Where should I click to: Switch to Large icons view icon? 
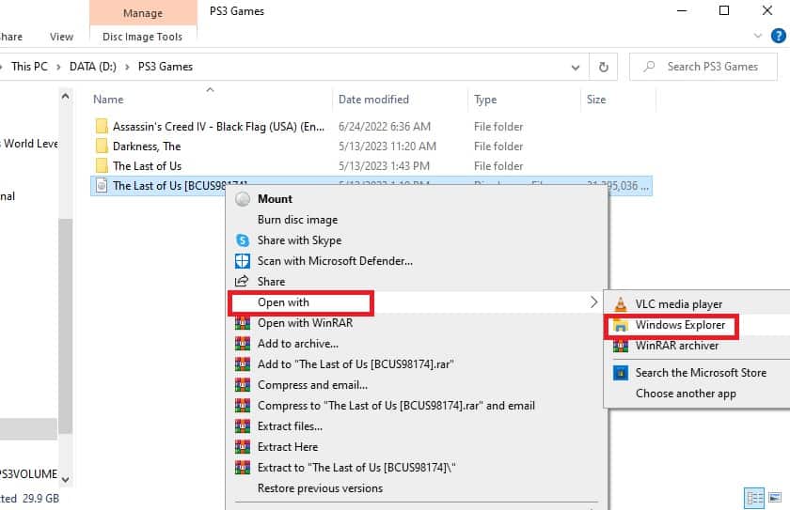click(775, 498)
